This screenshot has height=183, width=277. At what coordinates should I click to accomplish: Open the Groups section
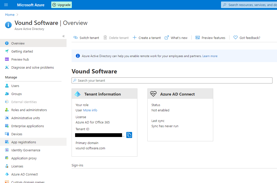[x=16, y=94]
